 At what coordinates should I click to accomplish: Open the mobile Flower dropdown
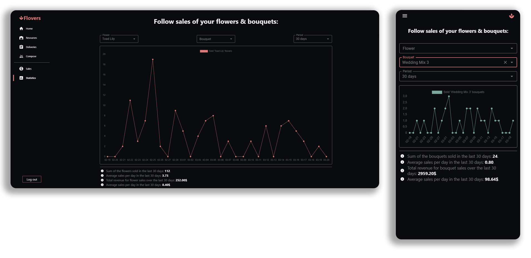tap(458, 48)
